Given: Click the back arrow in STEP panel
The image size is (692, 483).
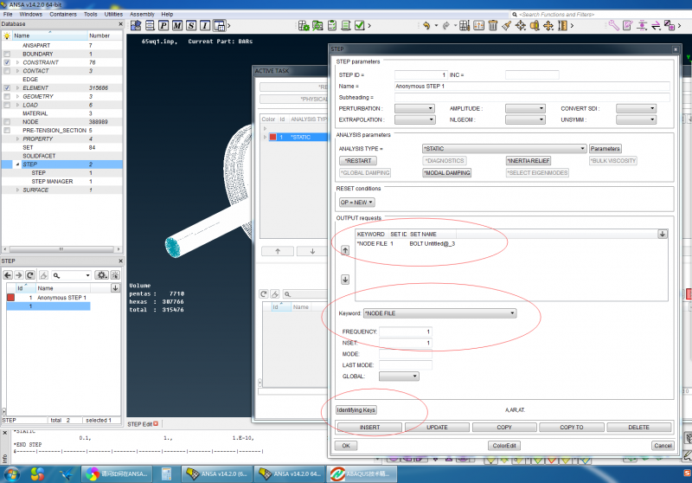Looking at the screenshot, I should 8,275.
